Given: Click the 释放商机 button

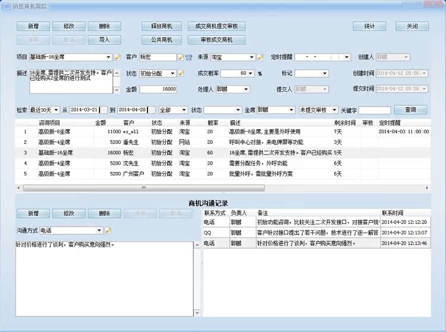Looking at the screenshot, I should coord(158,26).
